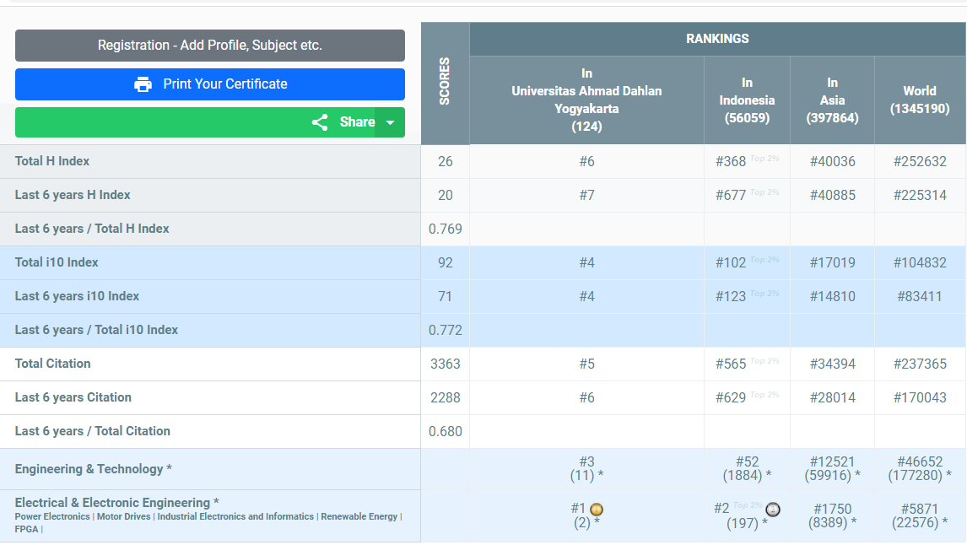Screen dimensions: 967x545
Task: Select the World rankings column header
Action: (919, 100)
